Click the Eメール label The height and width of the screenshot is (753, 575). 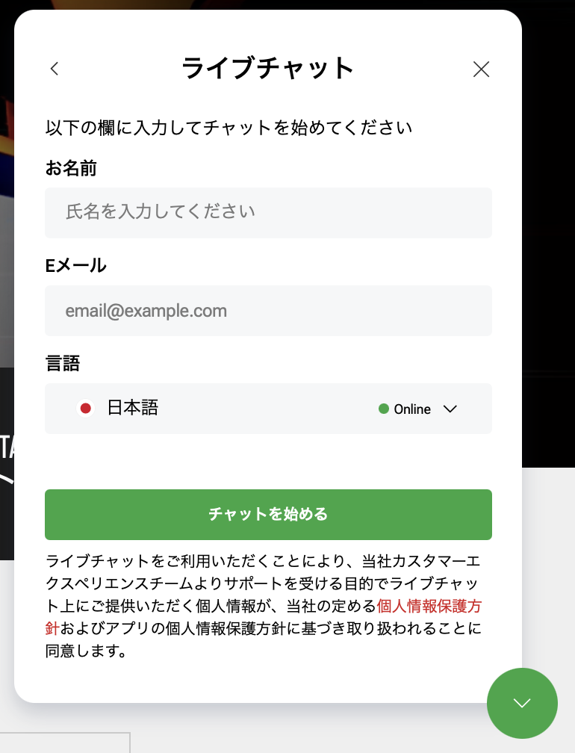[x=76, y=266]
